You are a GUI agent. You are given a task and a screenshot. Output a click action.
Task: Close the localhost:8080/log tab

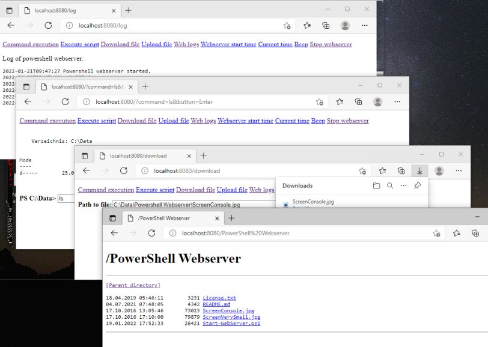(114, 11)
